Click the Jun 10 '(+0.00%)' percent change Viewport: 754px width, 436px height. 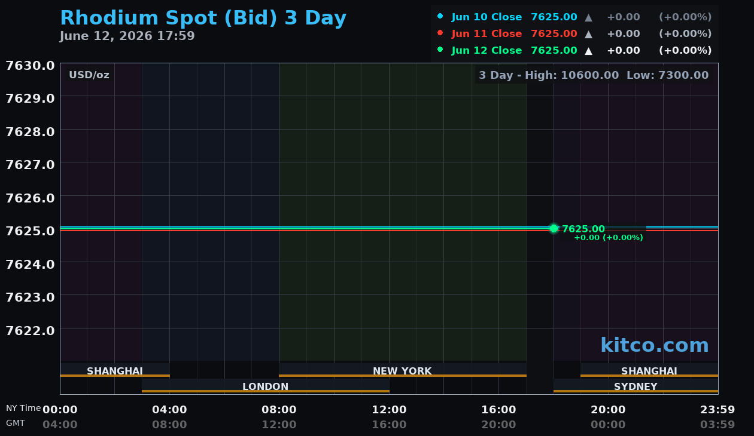(685, 17)
